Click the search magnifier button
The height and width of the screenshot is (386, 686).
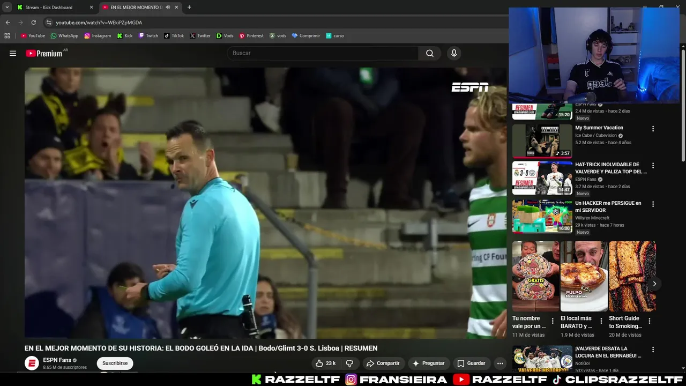[x=430, y=53]
